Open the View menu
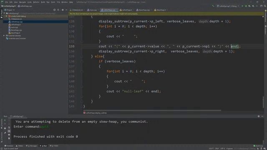267x150 pixels. tap(16, 2)
